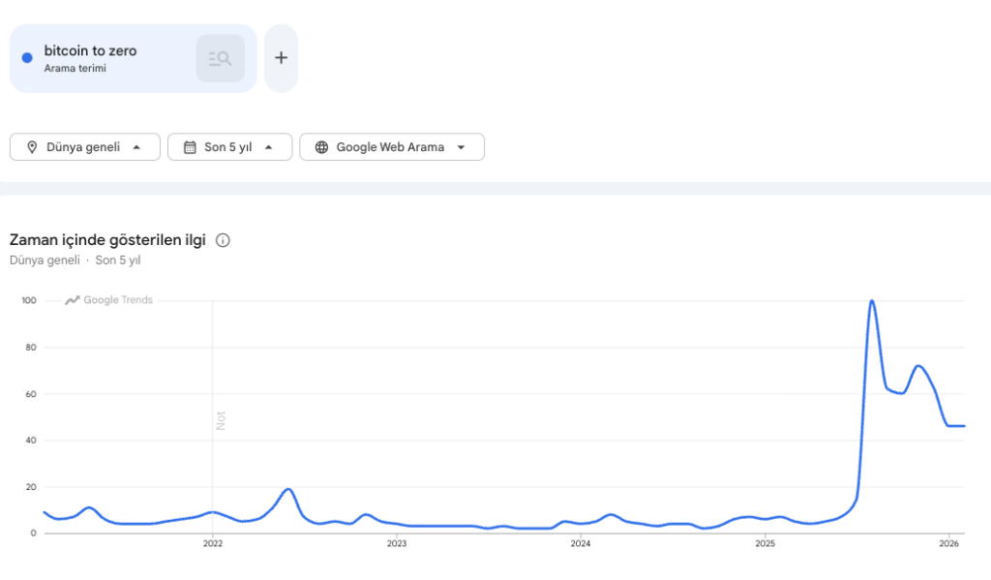Click the location pin icon
Screen dimensions: 991x580
click(32, 147)
